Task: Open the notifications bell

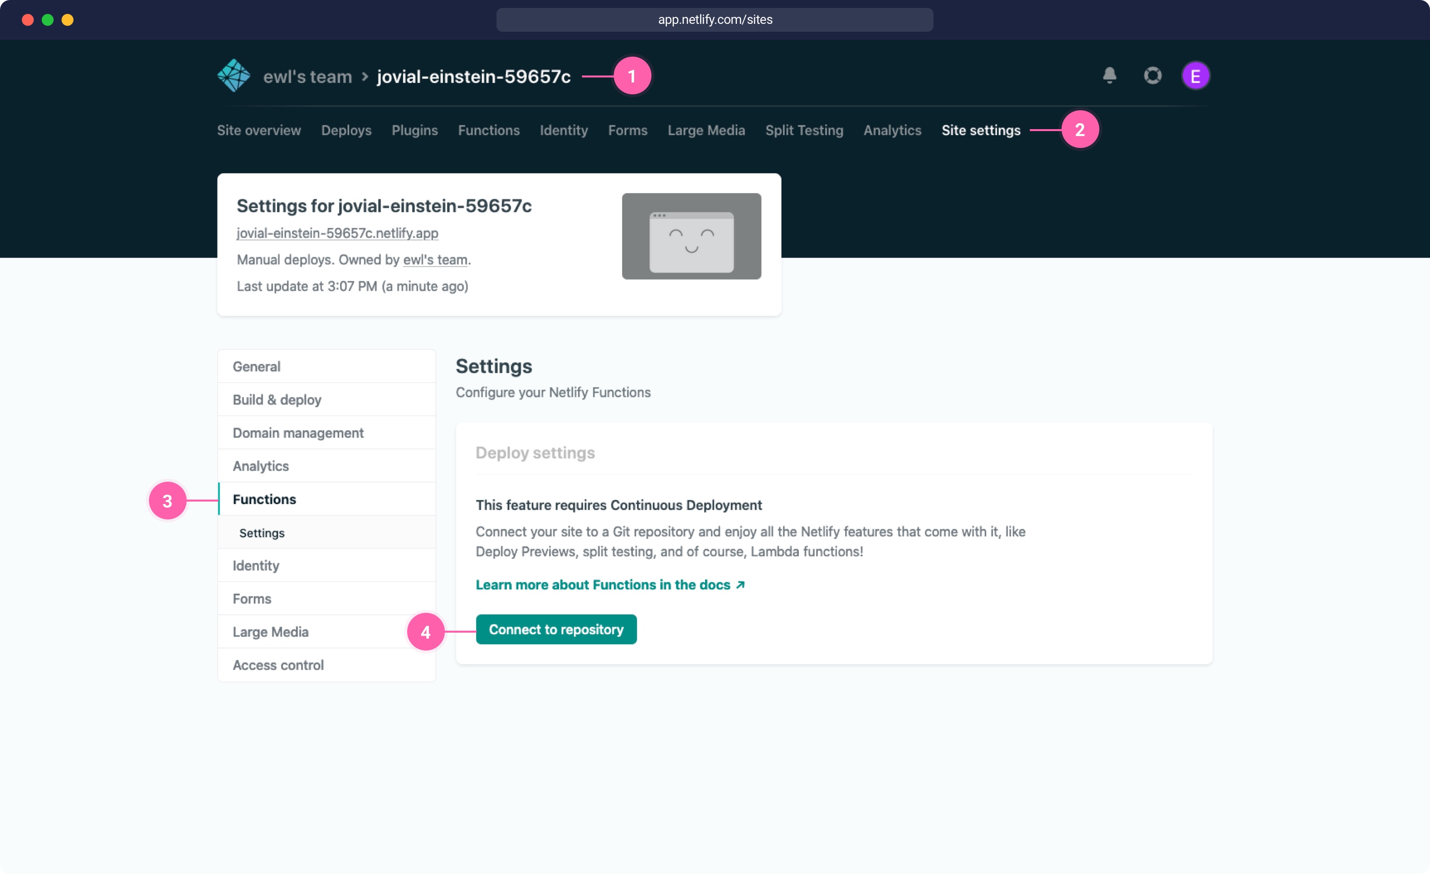Action: point(1110,75)
